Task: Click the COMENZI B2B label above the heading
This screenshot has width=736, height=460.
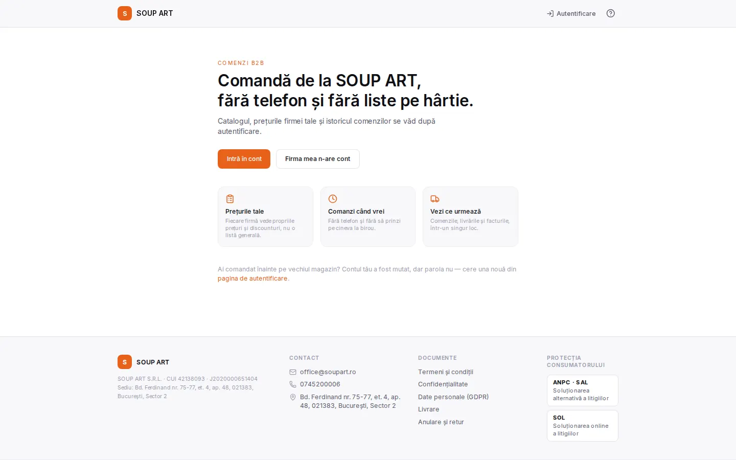Action: [241, 63]
